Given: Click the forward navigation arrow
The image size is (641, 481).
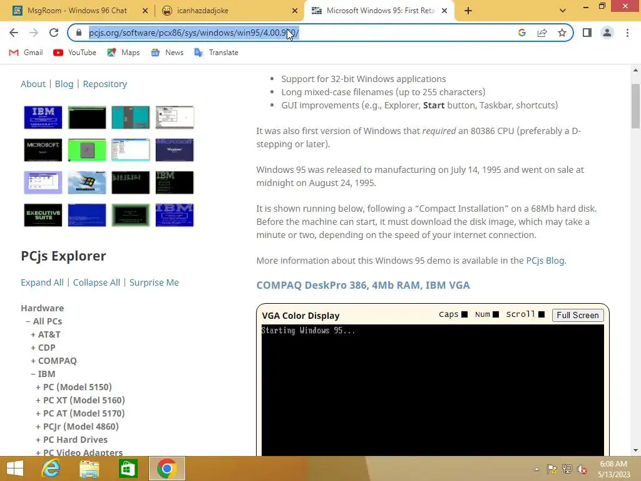Looking at the screenshot, I should pyautogui.click(x=34, y=33).
